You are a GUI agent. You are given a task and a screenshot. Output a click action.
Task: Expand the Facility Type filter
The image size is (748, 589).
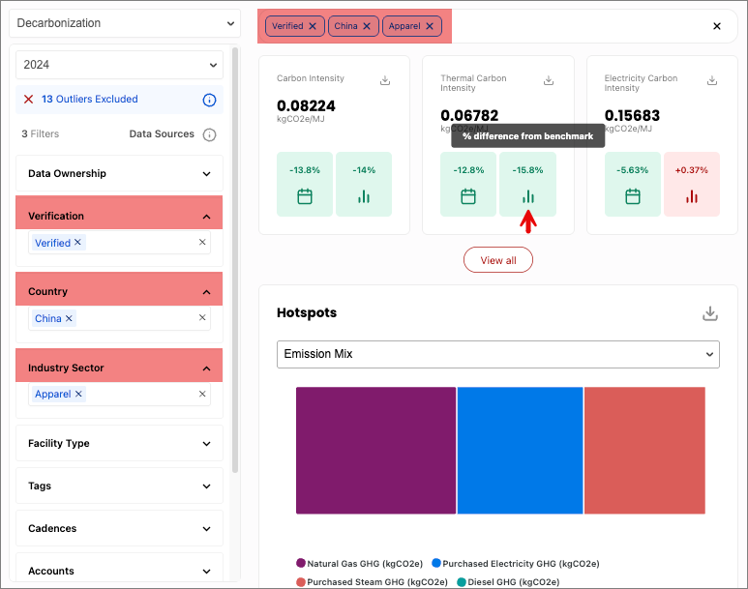coord(119,444)
